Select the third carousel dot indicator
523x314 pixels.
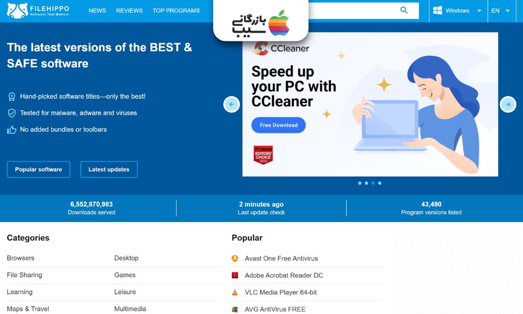point(373,183)
